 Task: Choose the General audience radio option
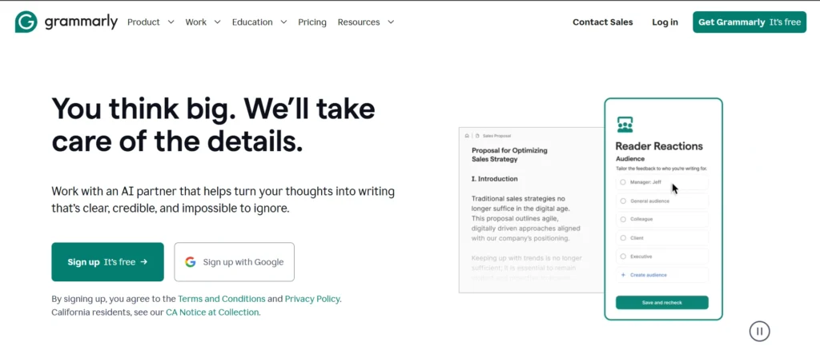(x=623, y=201)
